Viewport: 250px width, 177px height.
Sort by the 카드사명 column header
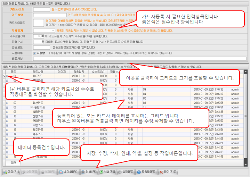click(x=38, y=72)
